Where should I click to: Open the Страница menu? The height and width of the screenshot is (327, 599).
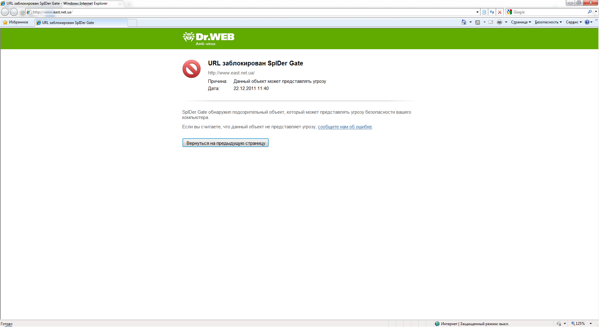521,22
